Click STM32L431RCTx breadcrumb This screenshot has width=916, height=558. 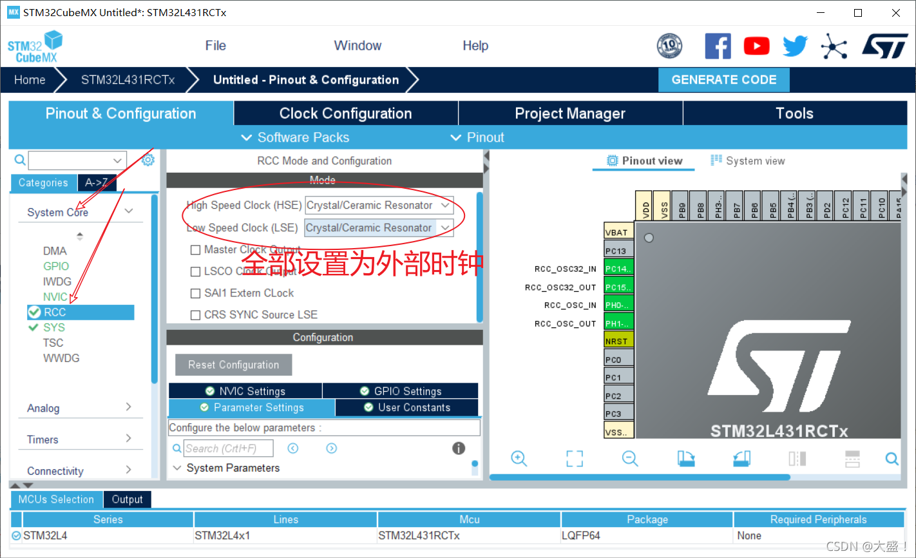[x=128, y=80]
